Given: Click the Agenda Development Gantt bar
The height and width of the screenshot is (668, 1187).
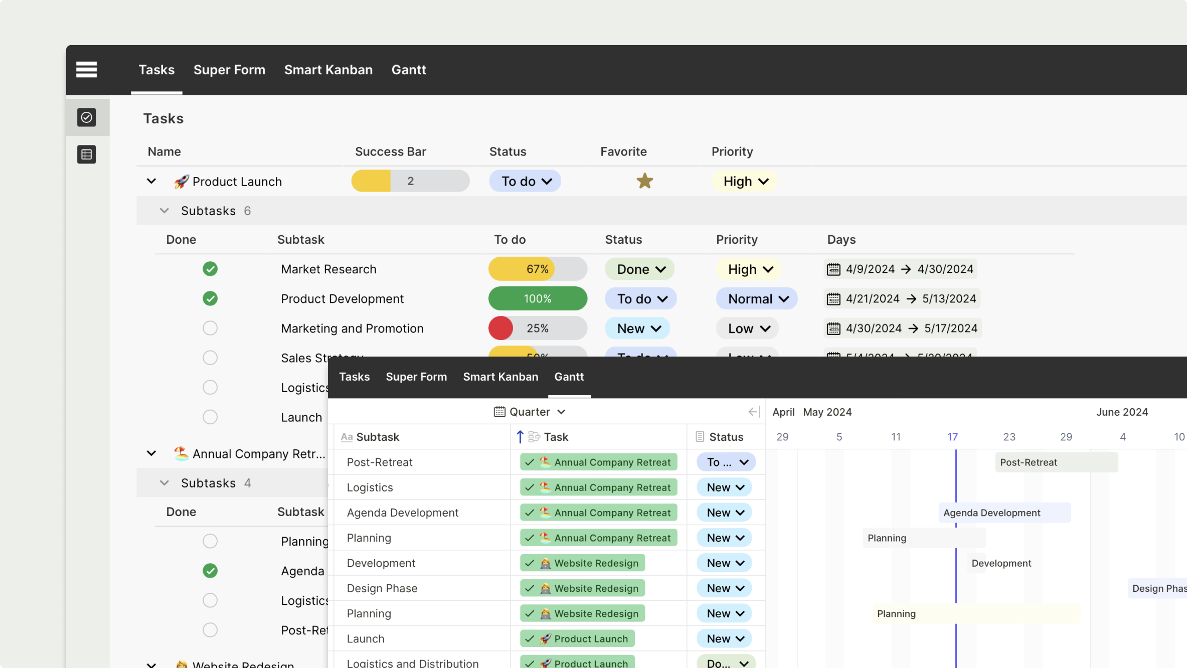Looking at the screenshot, I should click(x=1004, y=513).
